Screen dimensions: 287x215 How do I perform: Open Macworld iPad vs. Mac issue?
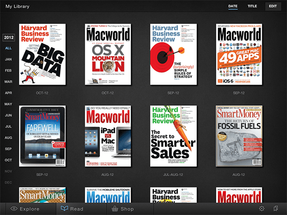[x=108, y=136]
